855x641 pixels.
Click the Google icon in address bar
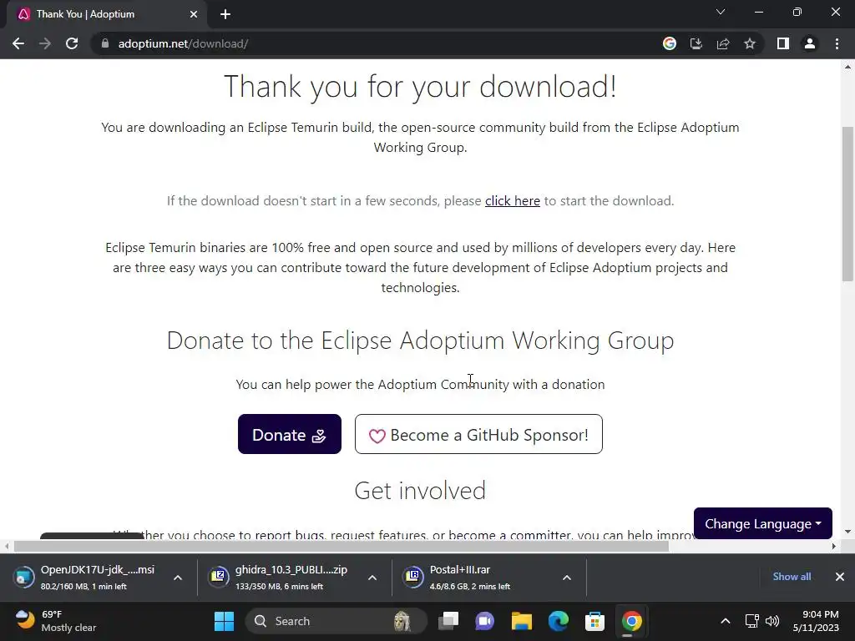(670, 43)
